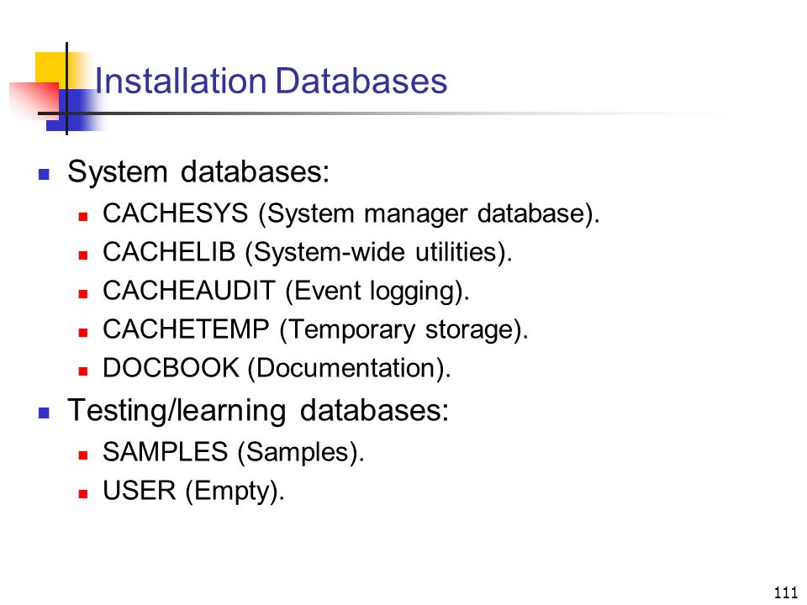This screenshot has width=807, height=605.
Task: Select the CACHESYS System manager database line
Action: tap(351, 214)
